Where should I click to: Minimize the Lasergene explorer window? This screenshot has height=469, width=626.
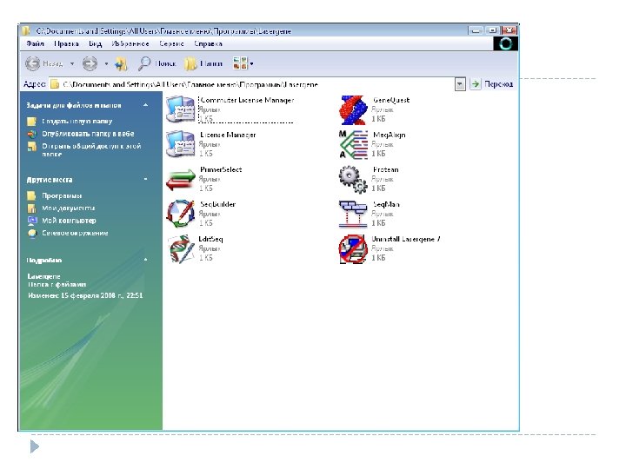coord(475,30)
